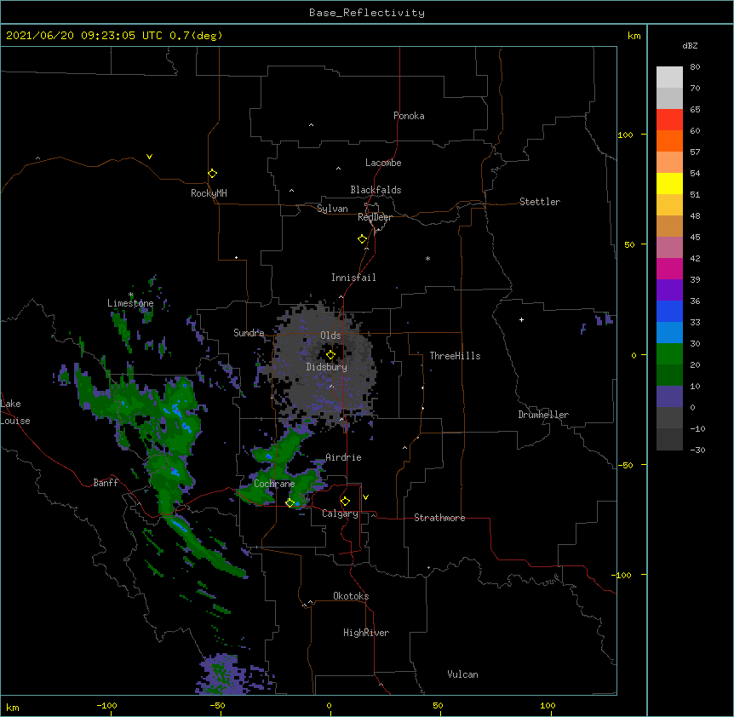
Task: Click the RockyMH label
Action: tap(209, 193)
